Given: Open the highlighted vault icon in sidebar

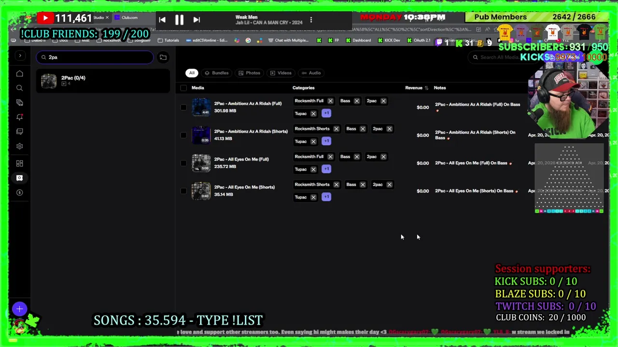Looking at the screenshot, I should [20, 178].
